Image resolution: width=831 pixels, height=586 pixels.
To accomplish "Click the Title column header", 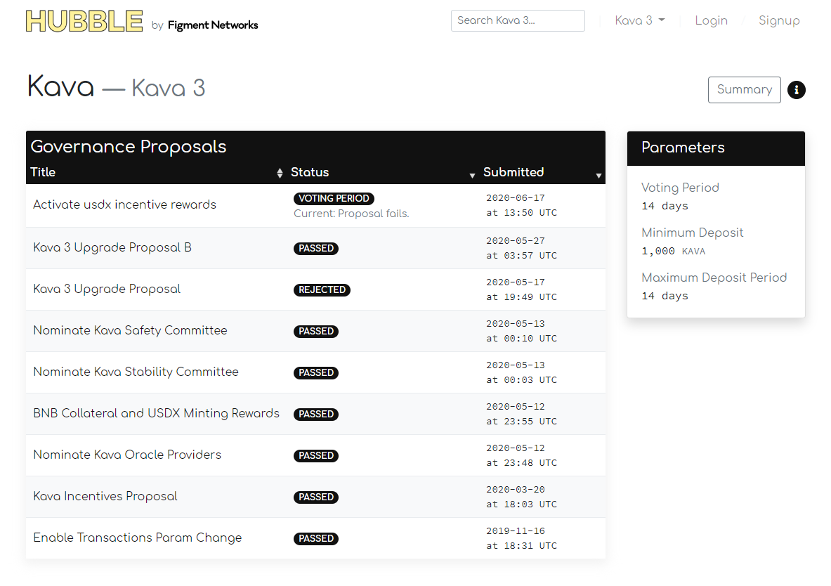I will coord(43,172).
